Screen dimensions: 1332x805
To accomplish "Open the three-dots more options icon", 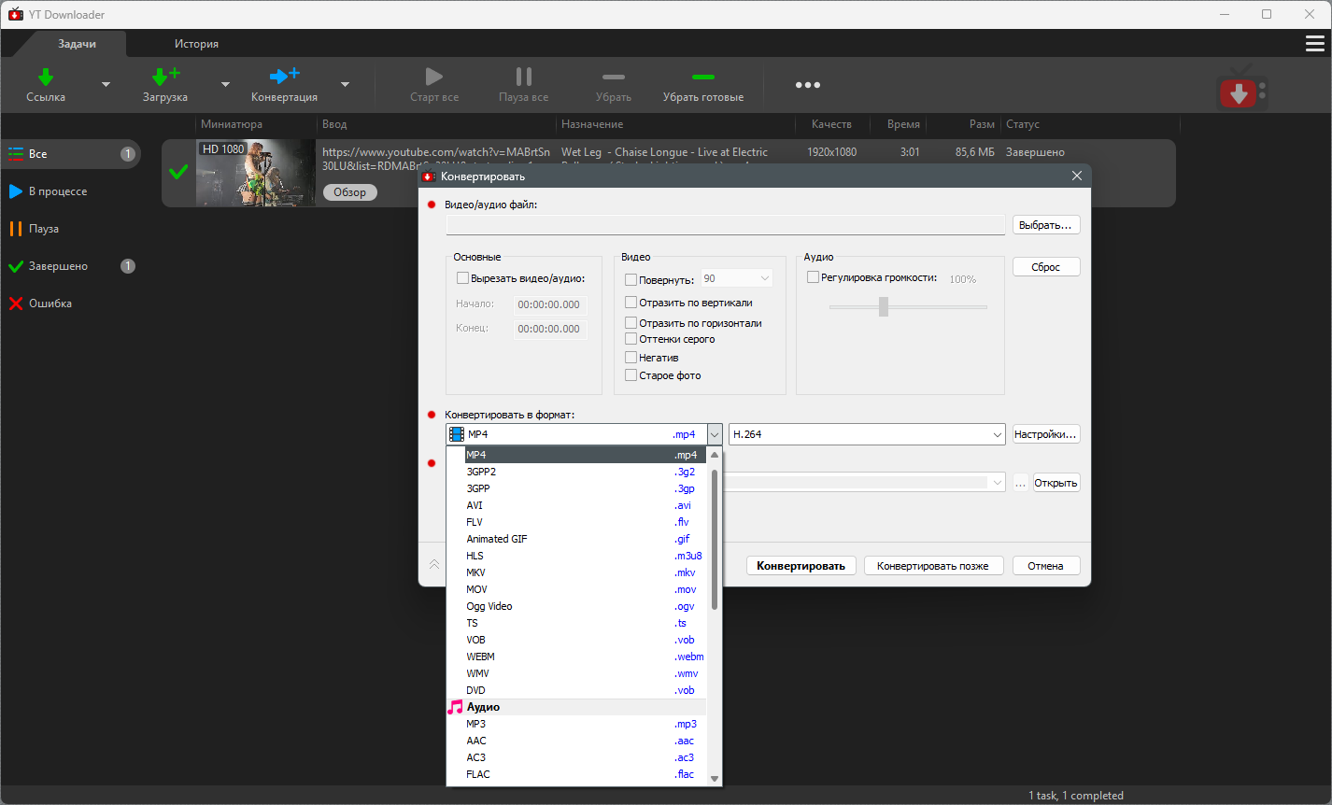I will pos(807,85).
